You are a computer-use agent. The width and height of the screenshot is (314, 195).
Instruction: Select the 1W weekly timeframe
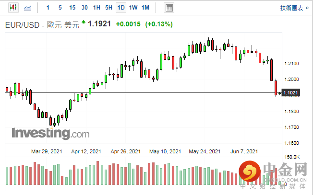coord(133,8)
